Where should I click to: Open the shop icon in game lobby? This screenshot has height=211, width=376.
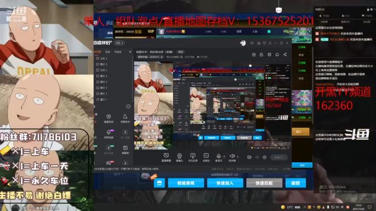[159, 183]
